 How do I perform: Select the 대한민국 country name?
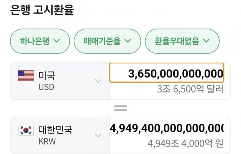tap(55, 130)
